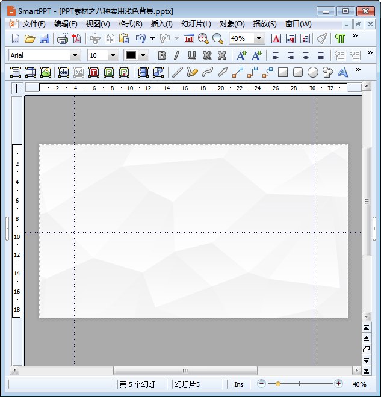Draw a rectangle shape
This screenshot has width=381, height=397.
(x=283, y=72)
